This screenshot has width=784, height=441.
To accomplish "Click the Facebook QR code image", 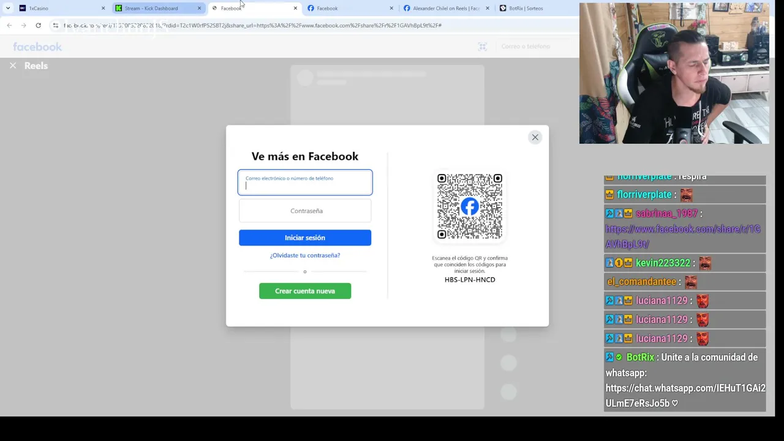I will pyautogui.click(x=470, y=206).
